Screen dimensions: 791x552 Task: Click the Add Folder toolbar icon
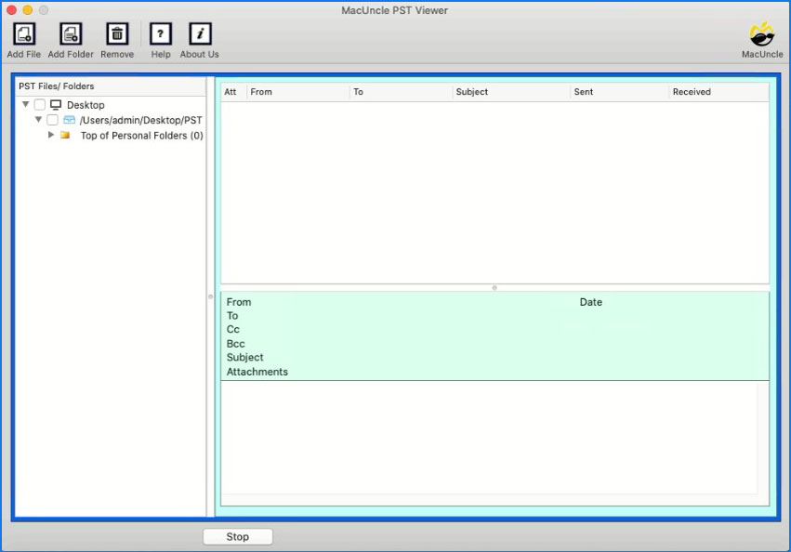(x=71, y=35)
